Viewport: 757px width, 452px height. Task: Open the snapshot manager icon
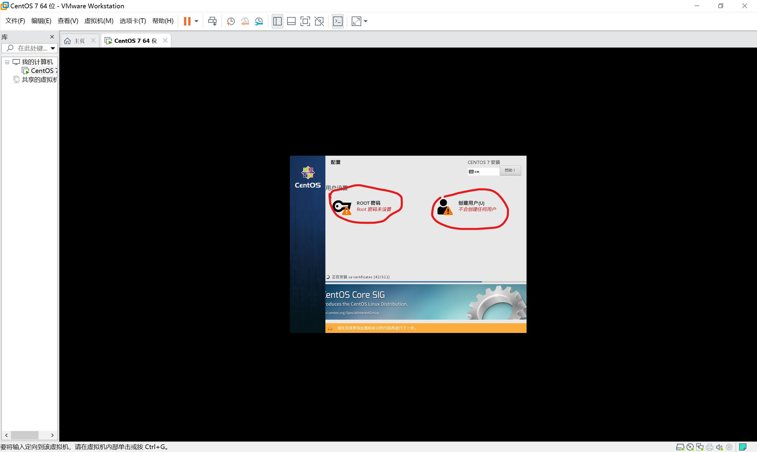pos(259,21)
